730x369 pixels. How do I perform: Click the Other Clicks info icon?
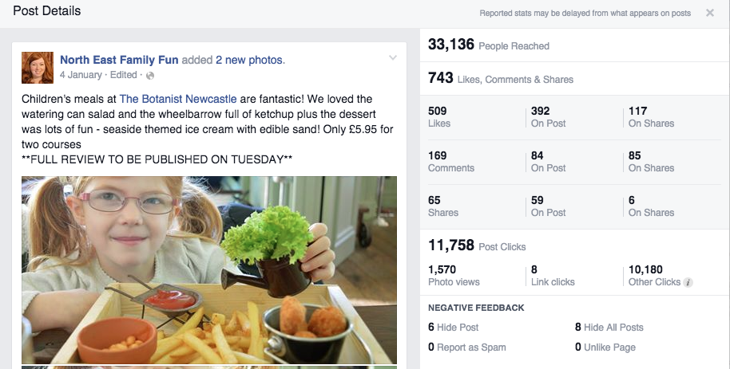[x=688, y=282]
